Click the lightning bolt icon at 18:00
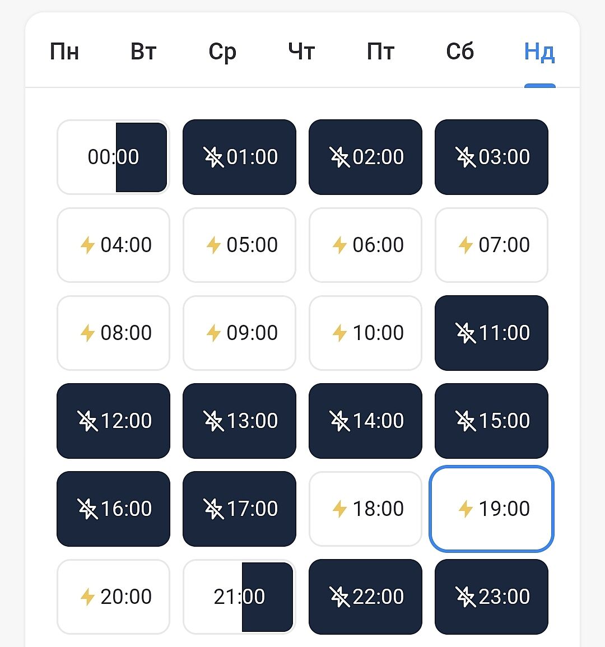 click(339, 509)
